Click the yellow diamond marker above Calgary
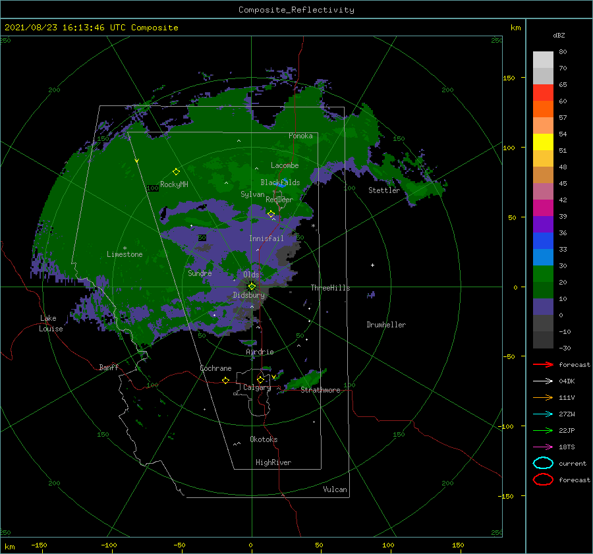This screenshot has height=554, width=593. [x=260, y=379]
